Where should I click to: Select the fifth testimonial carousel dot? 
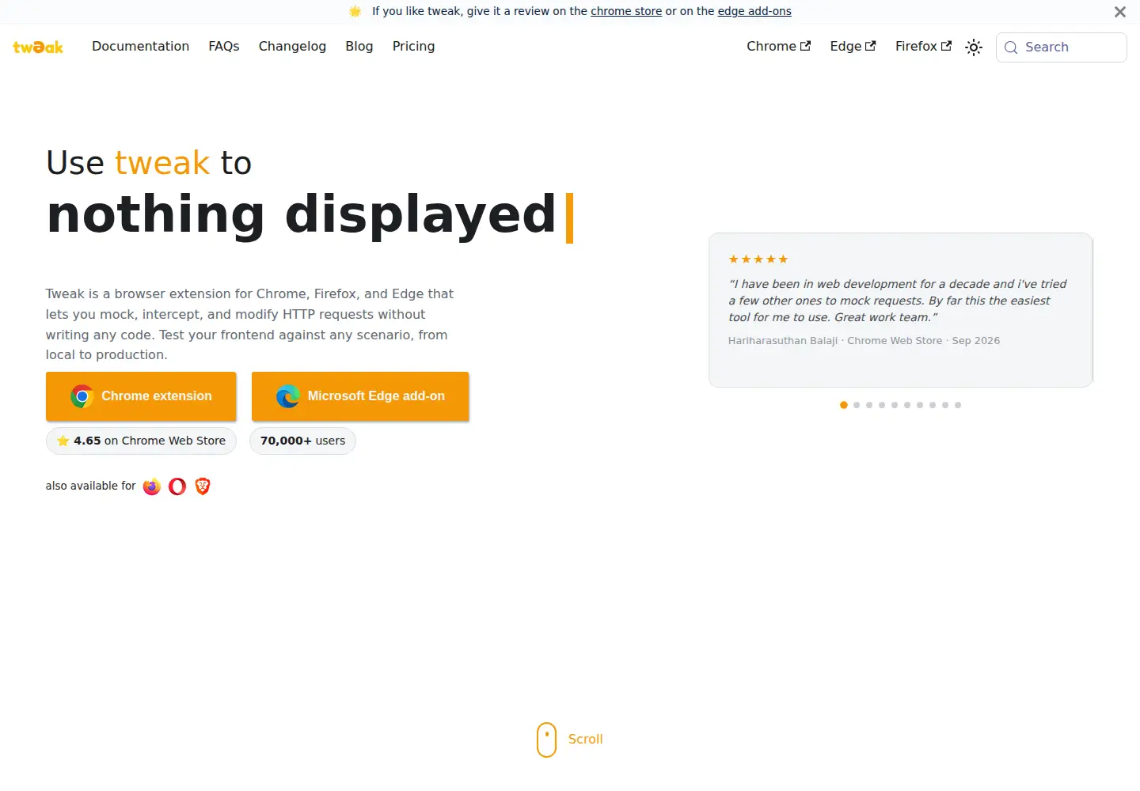tap(895, 405)
